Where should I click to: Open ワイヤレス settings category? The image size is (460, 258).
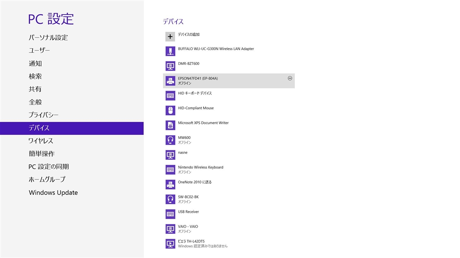coord(41,141)
